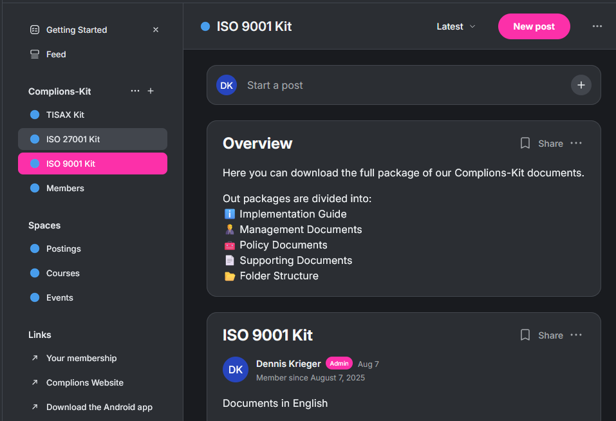Dismiss the Getting Started item
The height and width of the screenshot is (421, 616).
(156, 30)
